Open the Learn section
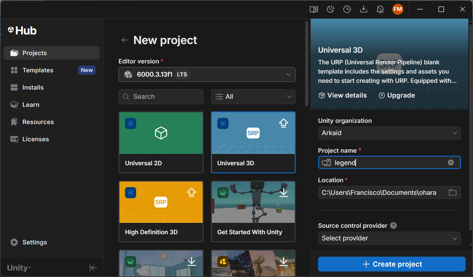473x277 pixels. [52, 105]
